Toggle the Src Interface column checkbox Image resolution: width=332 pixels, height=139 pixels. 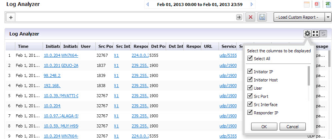coord(250,104)
